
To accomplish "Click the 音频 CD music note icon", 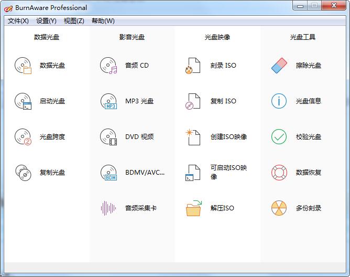I will coord(108,66).
